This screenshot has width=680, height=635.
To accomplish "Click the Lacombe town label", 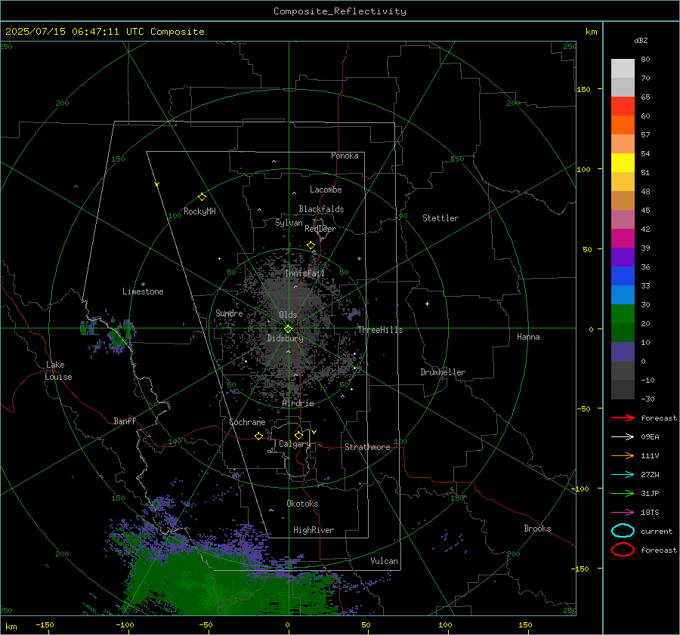I will (326, 190).
